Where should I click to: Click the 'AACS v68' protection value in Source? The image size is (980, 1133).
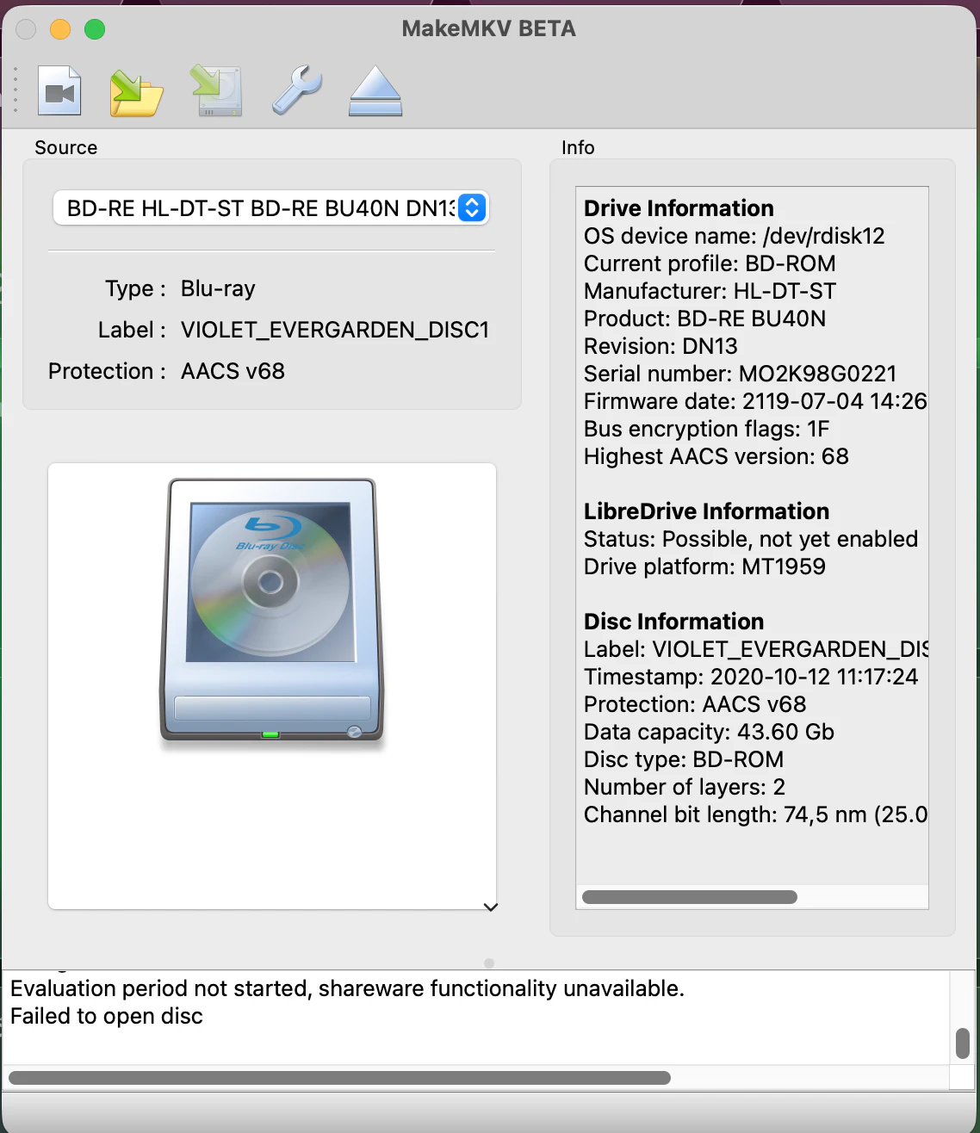click(x=233, y=371)
